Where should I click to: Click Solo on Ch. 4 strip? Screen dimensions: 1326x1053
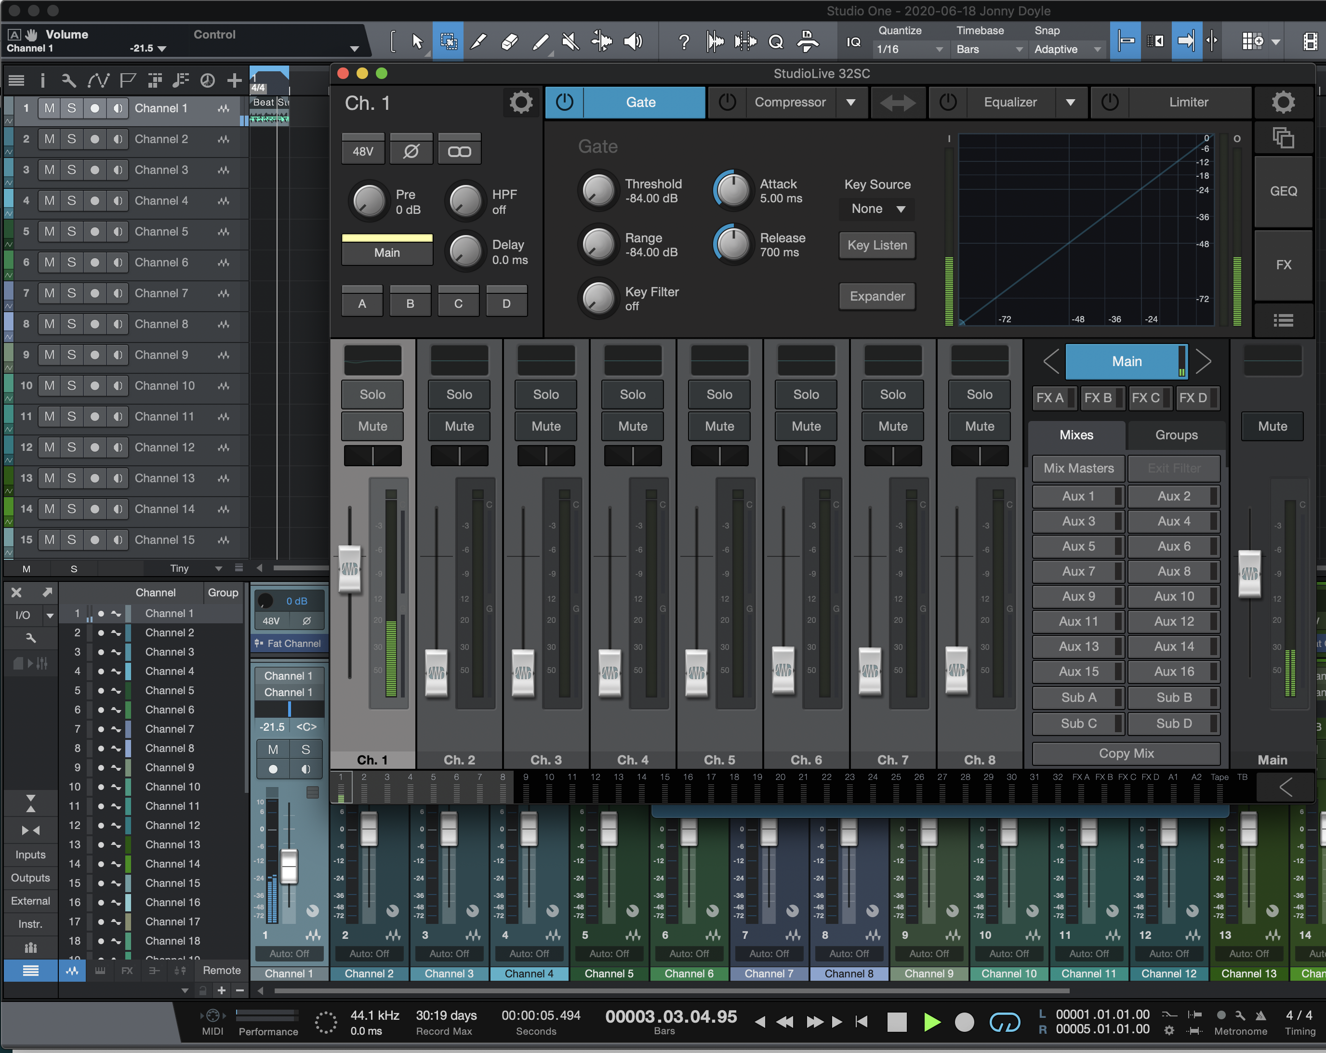(x=632, y=394)
